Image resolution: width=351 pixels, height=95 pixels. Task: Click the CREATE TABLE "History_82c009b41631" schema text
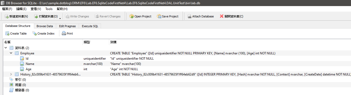click(230, 74)
